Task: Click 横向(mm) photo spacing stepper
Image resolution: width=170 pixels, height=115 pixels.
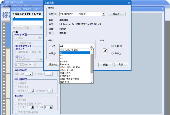Action: [x=31, y=74]
